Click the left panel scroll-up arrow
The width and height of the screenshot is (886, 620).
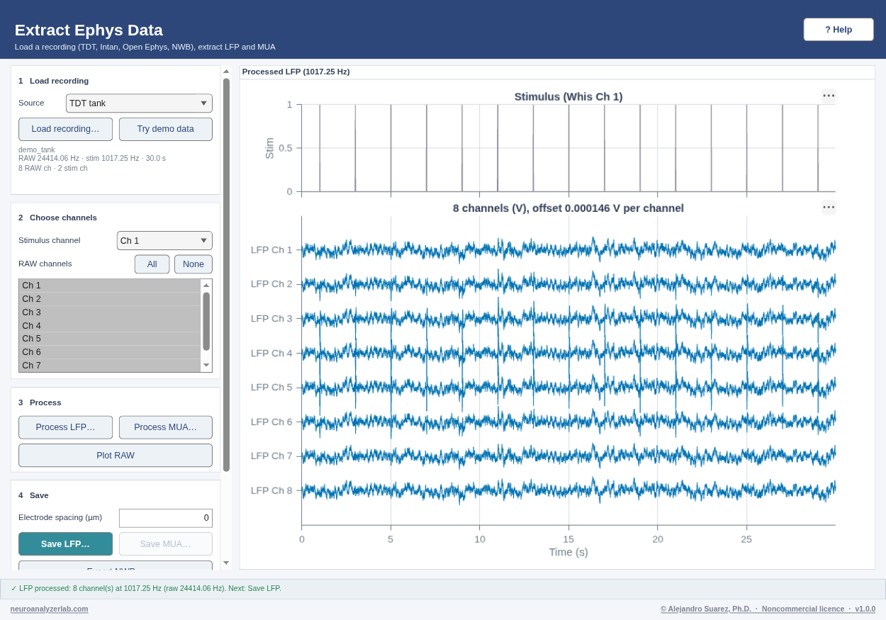click(x=226, y=71)
